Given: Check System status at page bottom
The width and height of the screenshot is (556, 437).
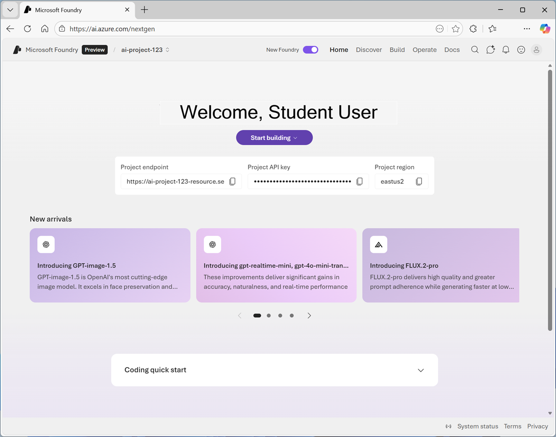Looking at the screenshot, I should point(478,426).
